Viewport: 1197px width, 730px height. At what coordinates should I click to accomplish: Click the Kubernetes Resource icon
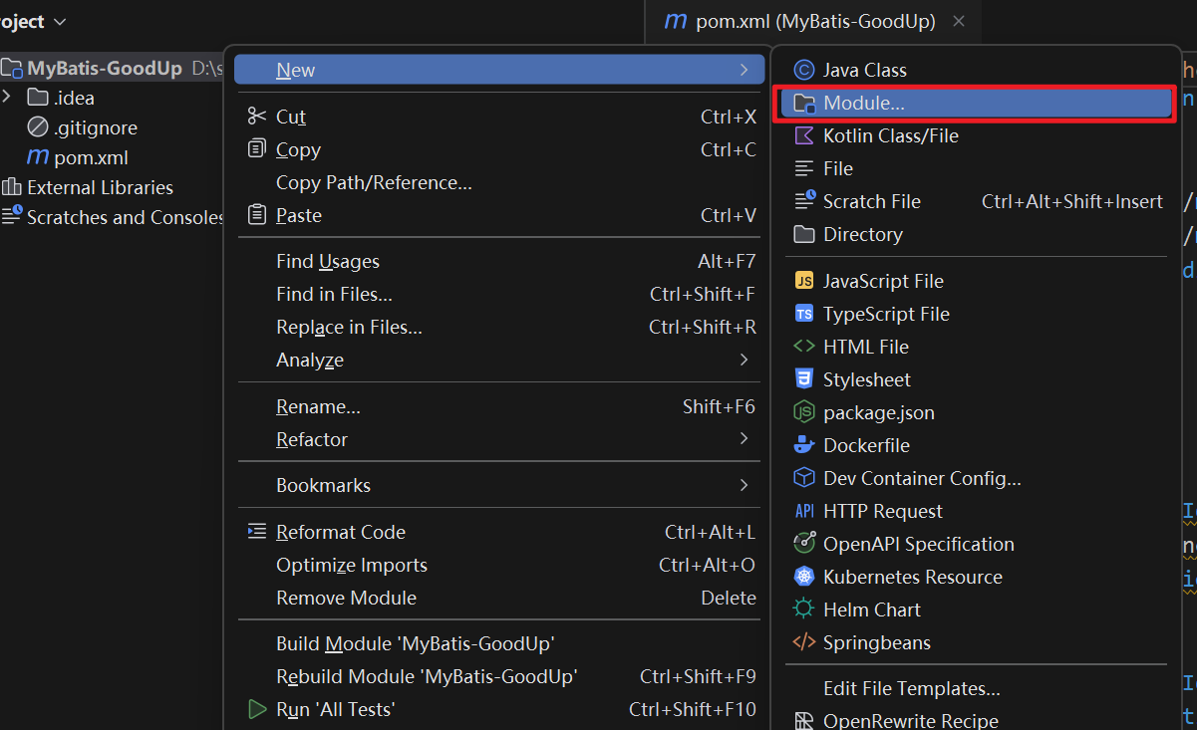pos(803,577)
